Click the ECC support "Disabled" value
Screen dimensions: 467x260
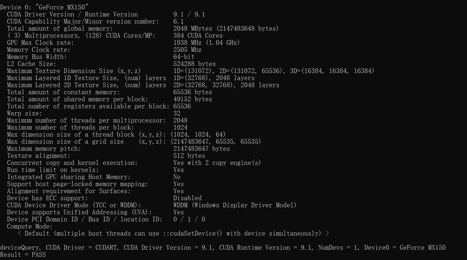pos(188,198)
